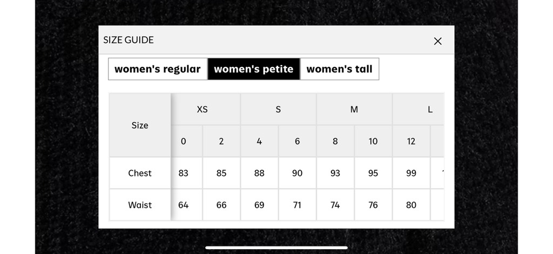The height and width of the screenshot is (254, 553).
Task: Click waist measurement 64 cell
Action: click(x=184, y=205)
